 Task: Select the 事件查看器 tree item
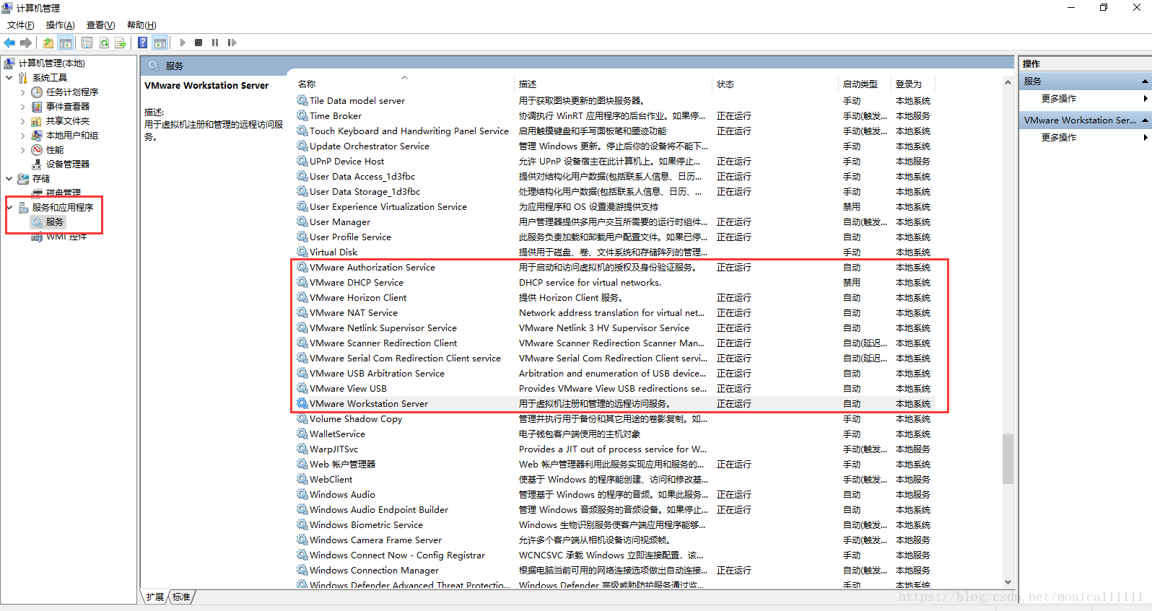68,107
